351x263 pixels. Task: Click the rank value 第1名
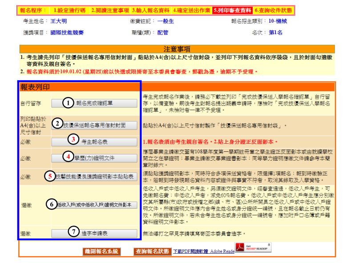275,32
